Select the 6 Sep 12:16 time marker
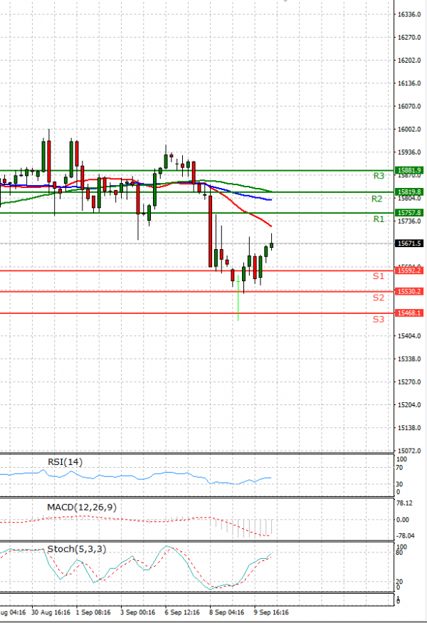Viewport: 427px width, 623px height. click(181, 612)
